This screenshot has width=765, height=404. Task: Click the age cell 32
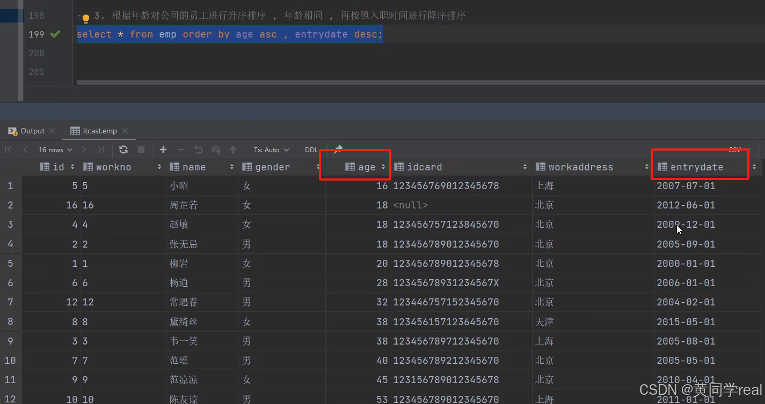pyautogui.click(x=359, y=302)
